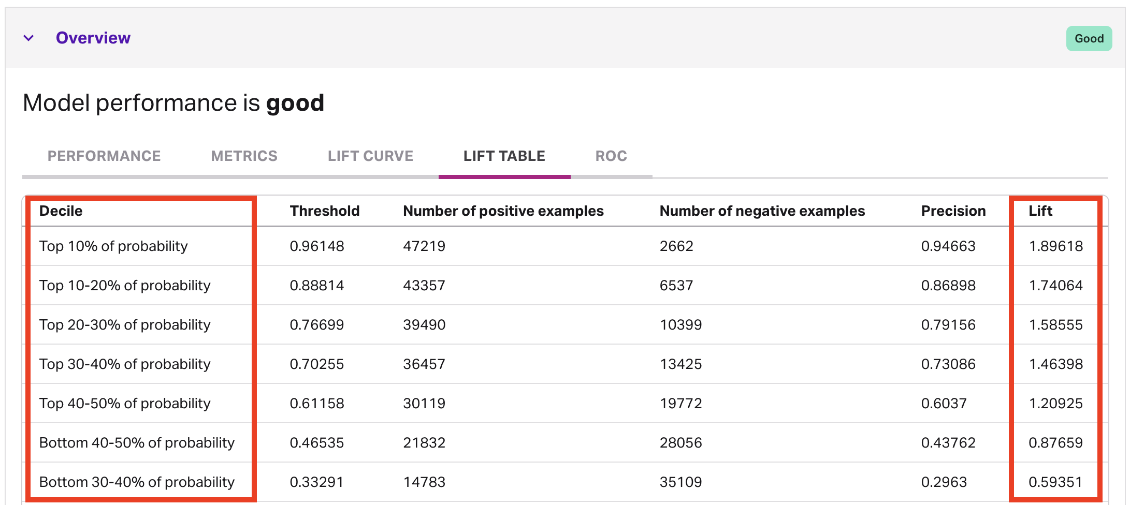Show the Lift Curve tab
The image size is (1130, 505).
click(370, 156)
